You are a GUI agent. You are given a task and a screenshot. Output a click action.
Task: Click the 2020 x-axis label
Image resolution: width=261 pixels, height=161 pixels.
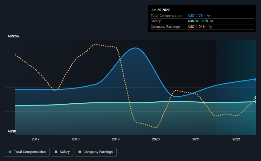156,139
